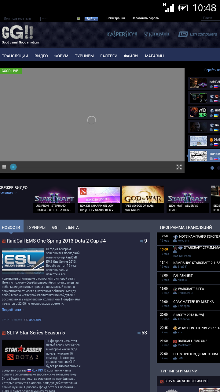
Task: Enter fullscreen in the video player
Action: [x=179, y=167]
